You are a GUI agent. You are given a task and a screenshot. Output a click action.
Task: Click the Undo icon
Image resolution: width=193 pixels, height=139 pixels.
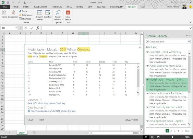[x=13, y=2]
